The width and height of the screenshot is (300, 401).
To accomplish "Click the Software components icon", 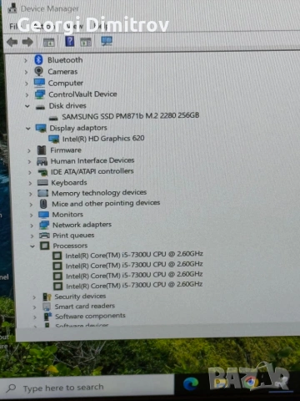I will tap(47, 317).
